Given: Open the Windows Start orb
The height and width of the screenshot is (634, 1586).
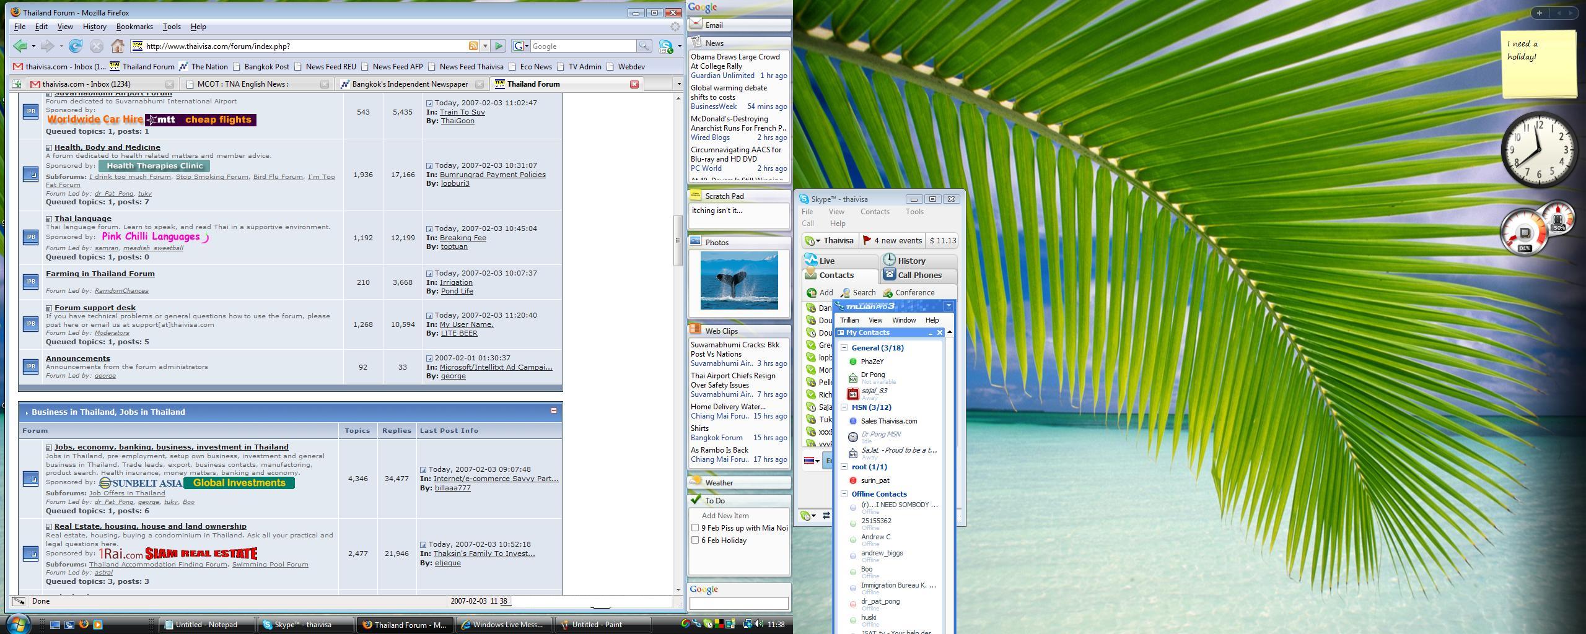Looking at the screenshot, I should pyautogui.click(x=17, y=623).
